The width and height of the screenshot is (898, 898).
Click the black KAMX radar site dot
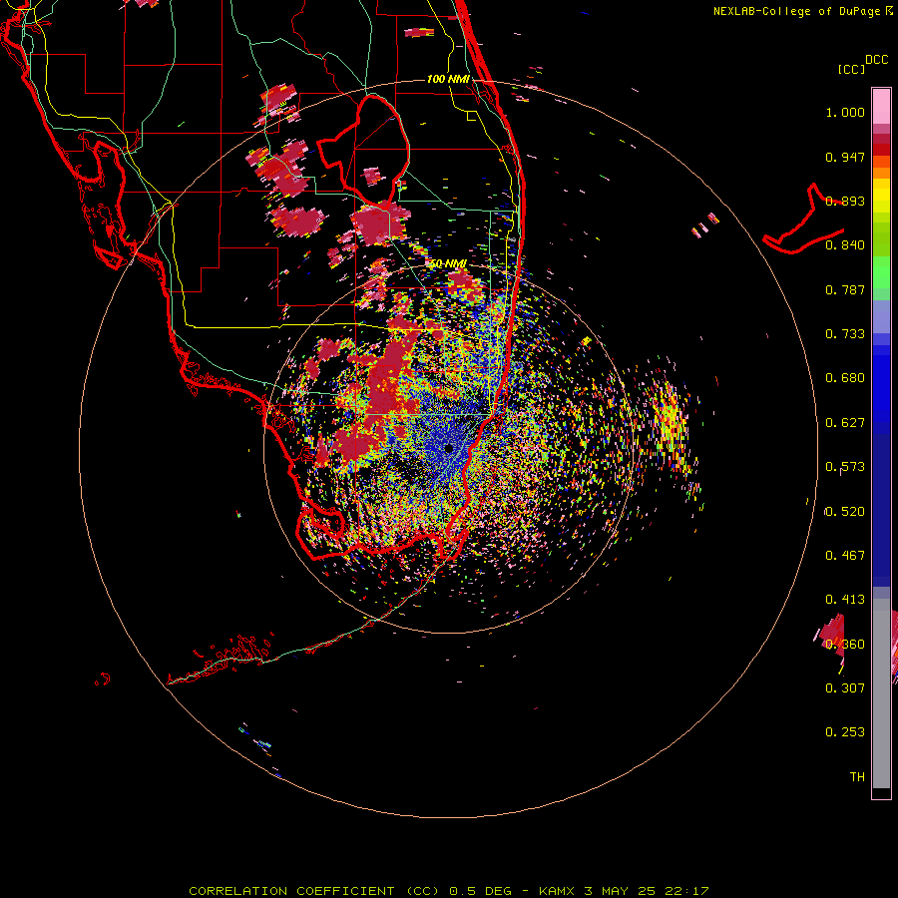449,448
